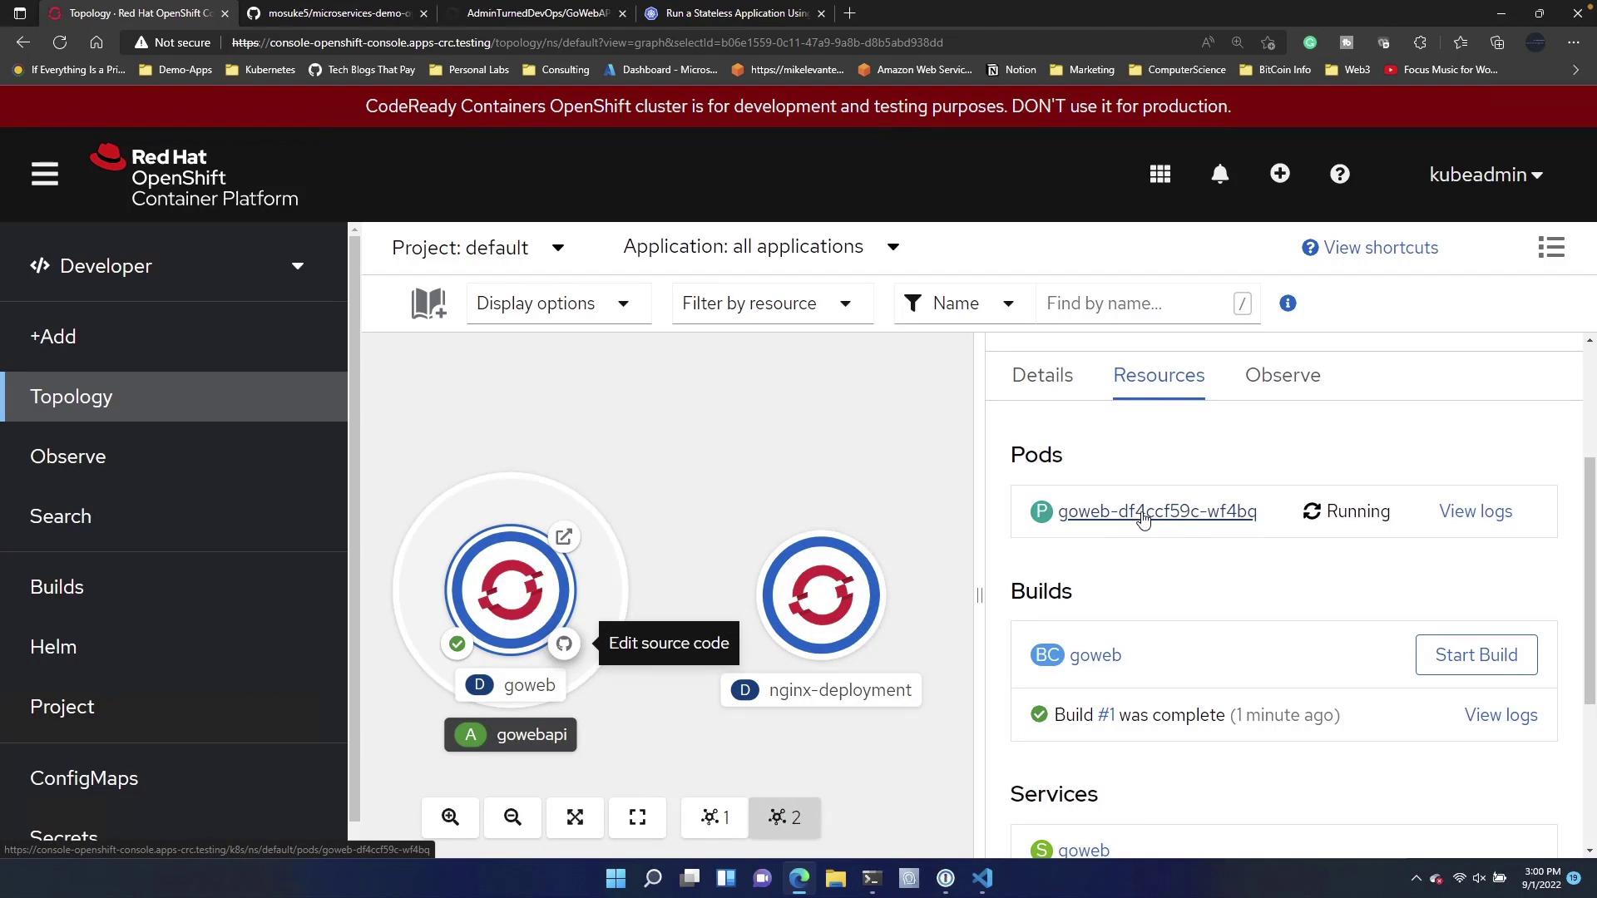The width and height of the screenshot is (1597, 898).
Task: Click the build status check icon
Action: coord(457,644)
